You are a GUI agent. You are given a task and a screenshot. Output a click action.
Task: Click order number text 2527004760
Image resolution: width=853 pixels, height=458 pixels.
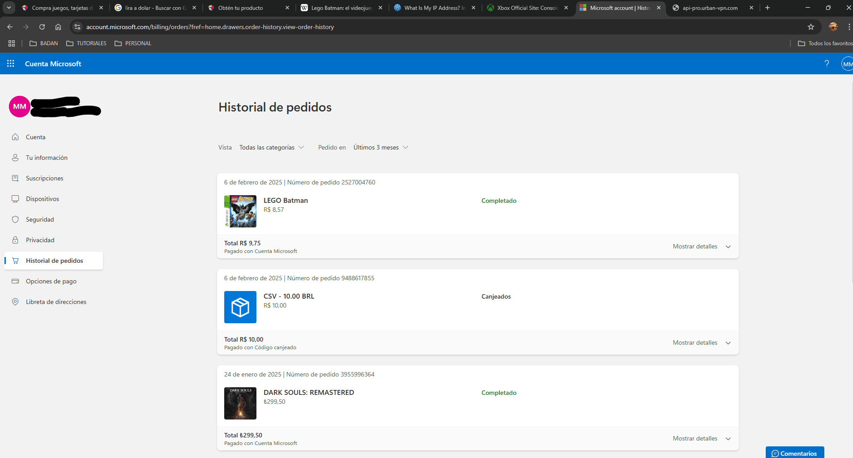[x=358, y=182]
